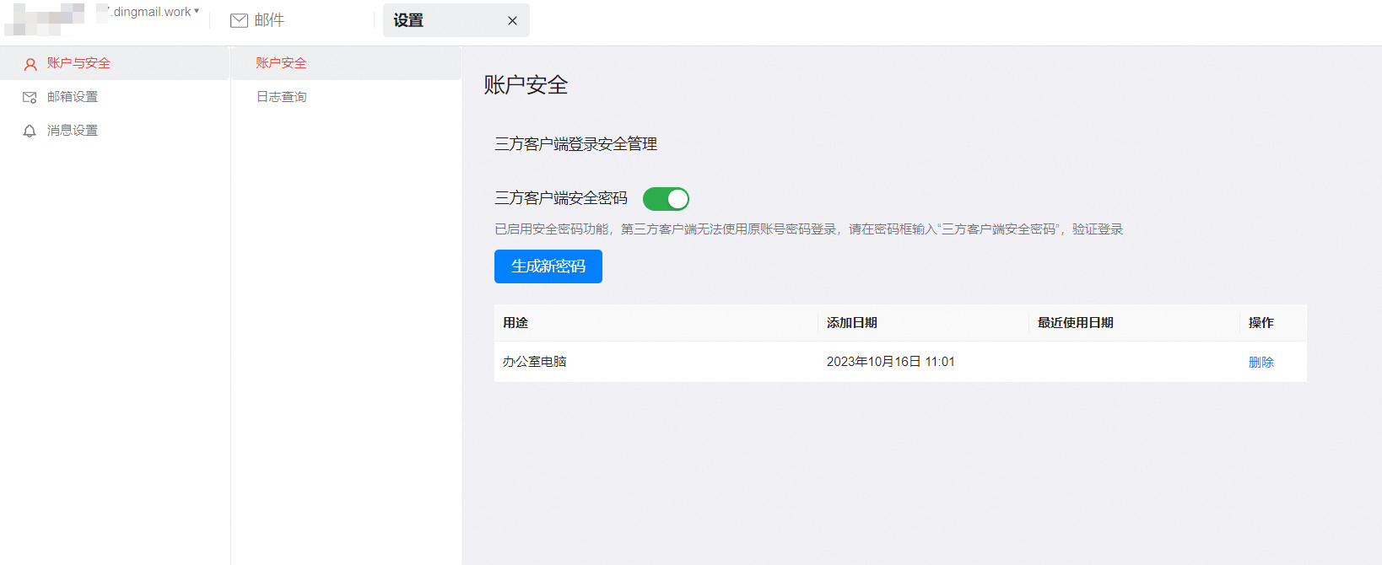
Task: Click the mail tab envelope icon
Action: 239,20
